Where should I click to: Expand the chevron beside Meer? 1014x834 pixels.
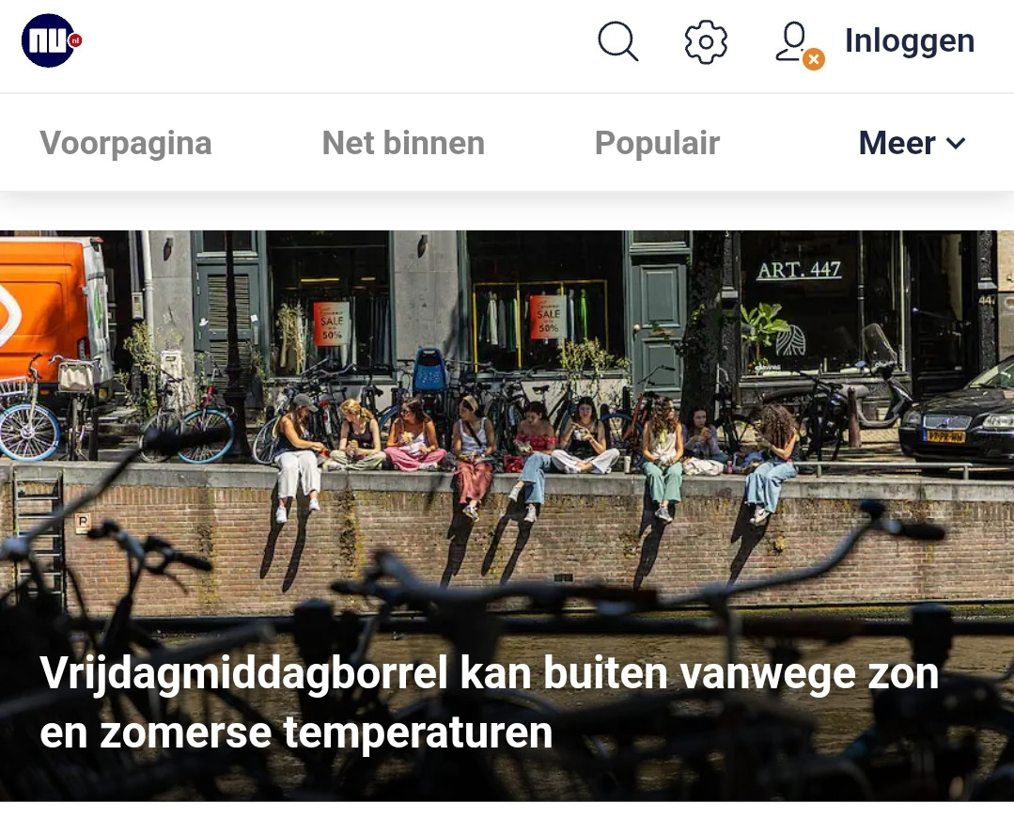[x=956, y=143]
